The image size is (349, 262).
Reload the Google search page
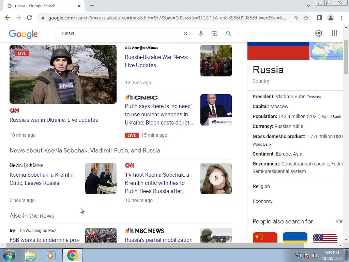click(x=29, y=18)
